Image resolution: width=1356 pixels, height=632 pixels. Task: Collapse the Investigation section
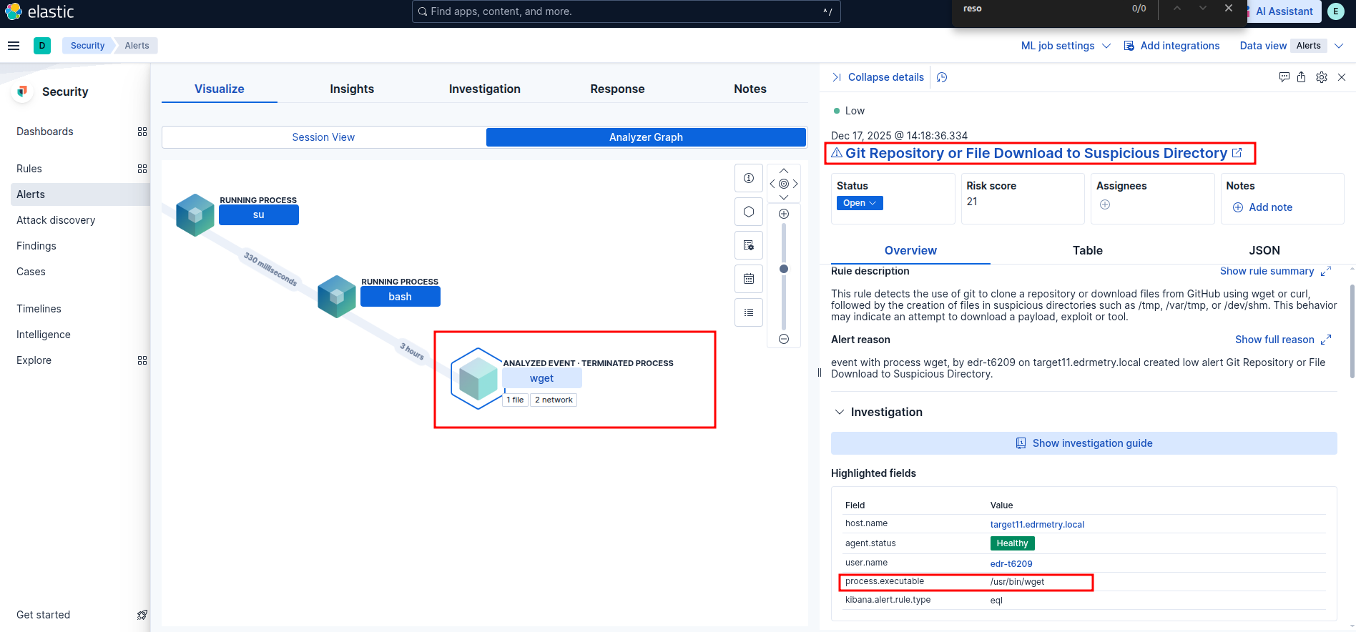pos(840,412)
